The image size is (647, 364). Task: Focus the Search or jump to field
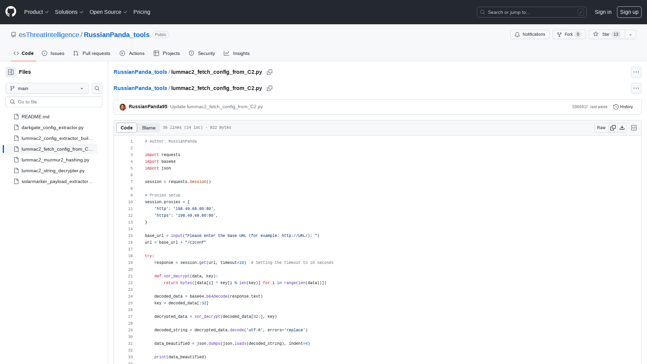coord(531,12)
